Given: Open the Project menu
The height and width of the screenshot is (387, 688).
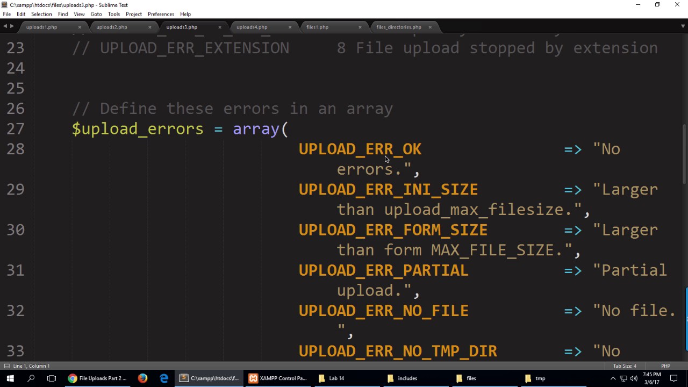Looking at the screenshot, I should [x=134, y=14].
